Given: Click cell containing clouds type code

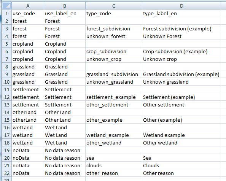Looking at the screenshot, I should click(114, 165).
